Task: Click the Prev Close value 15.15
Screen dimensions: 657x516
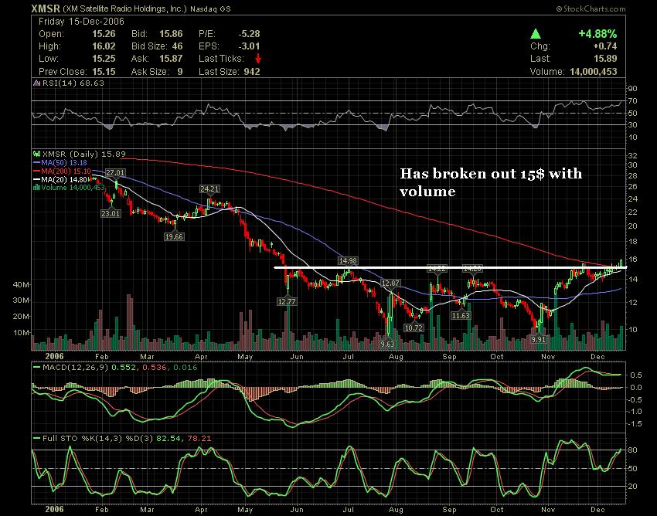Action: [x=104, y=72]
